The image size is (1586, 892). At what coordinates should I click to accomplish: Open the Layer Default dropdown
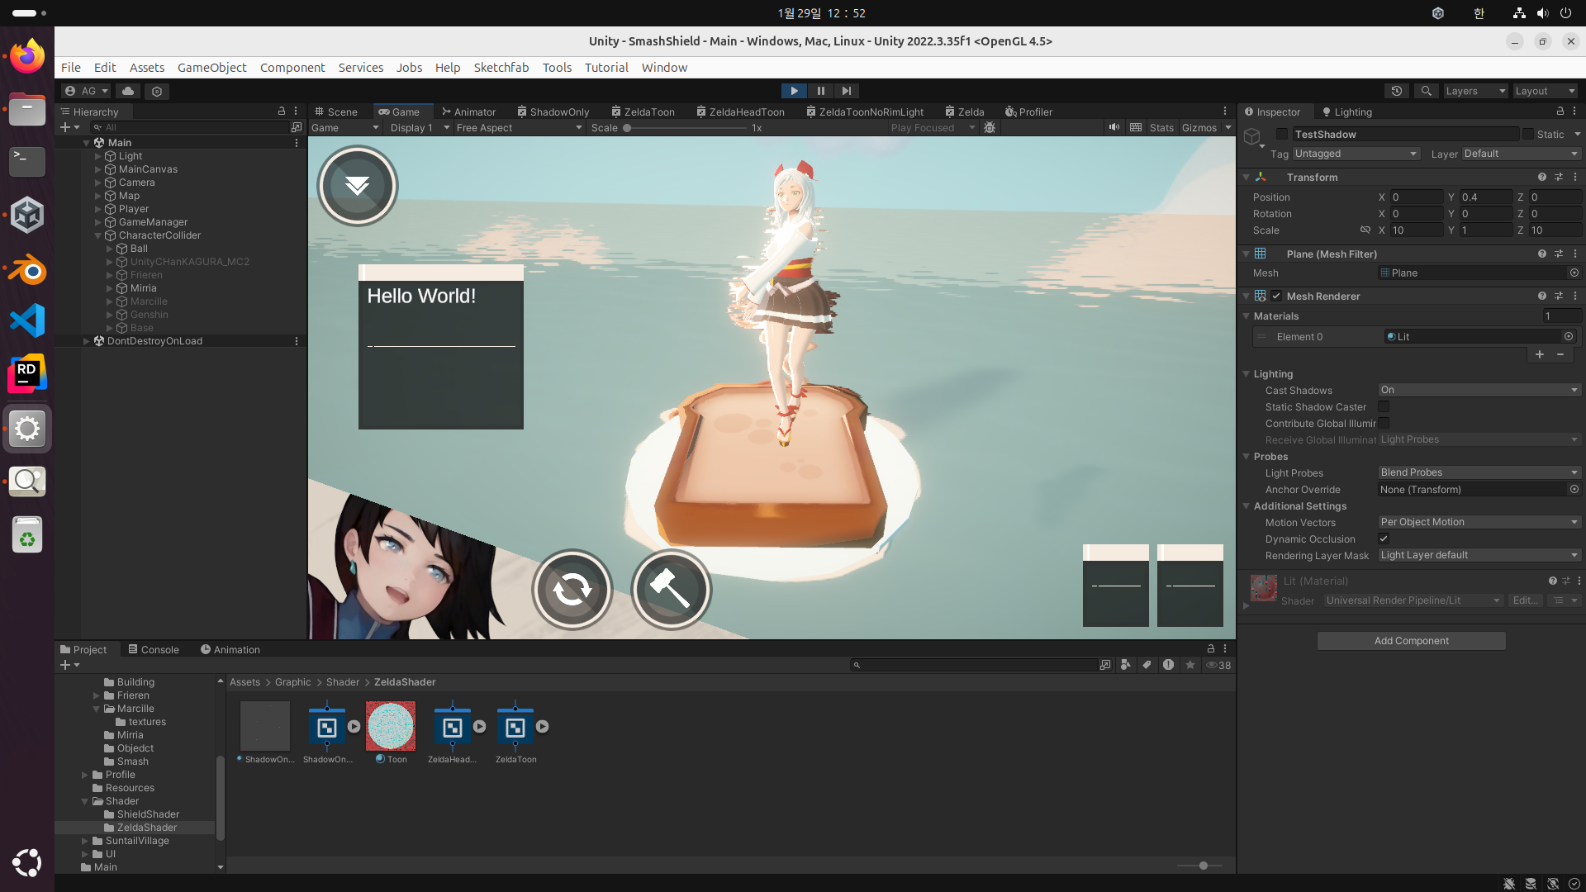1522,154
